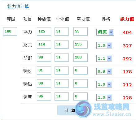Click the 攻击 row label

coord(28,45)
